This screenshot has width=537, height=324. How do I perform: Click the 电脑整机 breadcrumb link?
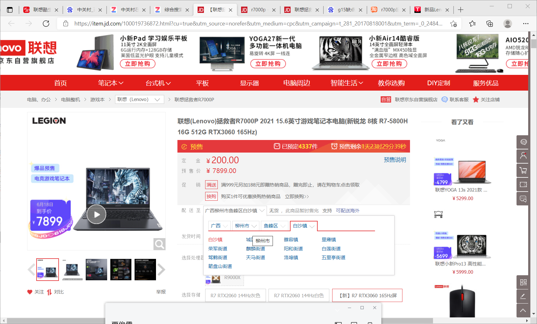tap(71, 99)
